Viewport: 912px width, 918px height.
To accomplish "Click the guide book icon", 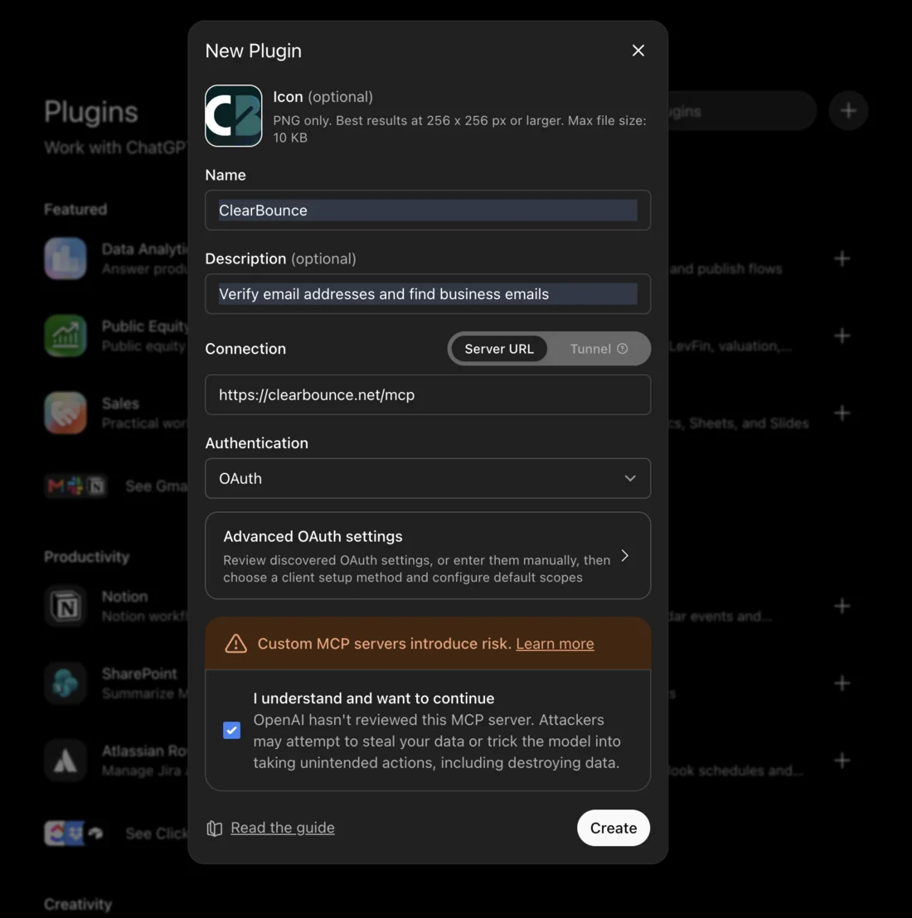I will 215,828.
